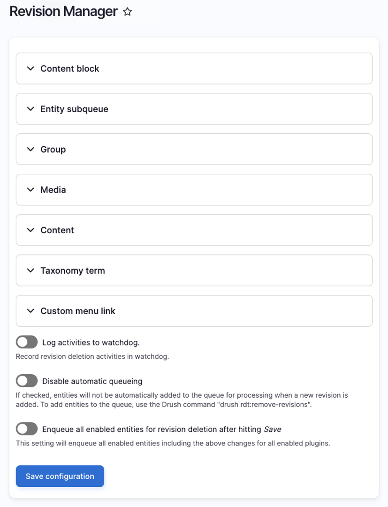Viewport: 388px width, 507px height.
Task: Click the chevron arrow in the Content section
Action: pyautogui.click(x=30, y=230)
